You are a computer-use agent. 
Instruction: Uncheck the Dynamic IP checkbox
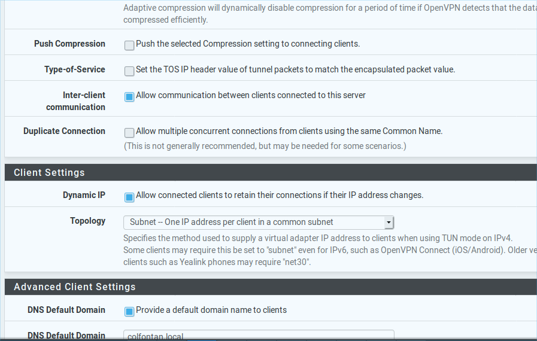[129, 196]
